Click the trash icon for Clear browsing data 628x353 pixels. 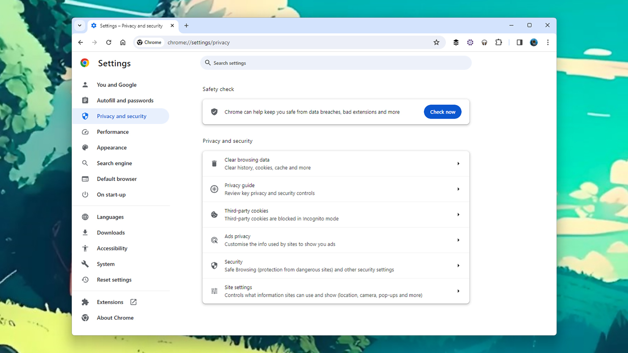point(214,164)
